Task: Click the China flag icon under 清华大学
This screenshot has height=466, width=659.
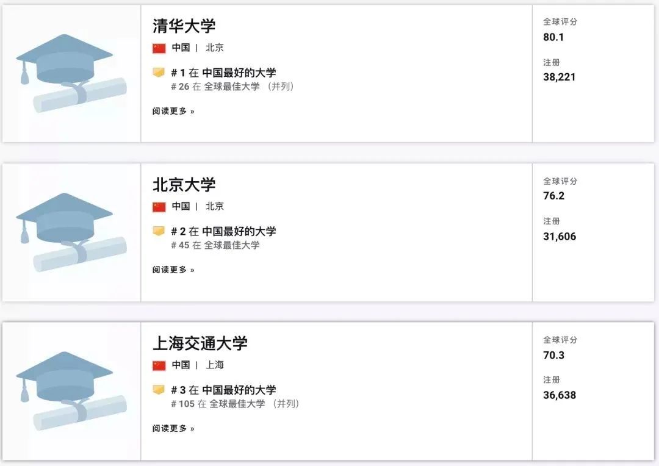Action: [159, 48]
